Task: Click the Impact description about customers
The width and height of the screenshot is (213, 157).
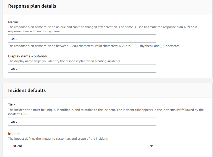Action: click(x=58, y=139)
